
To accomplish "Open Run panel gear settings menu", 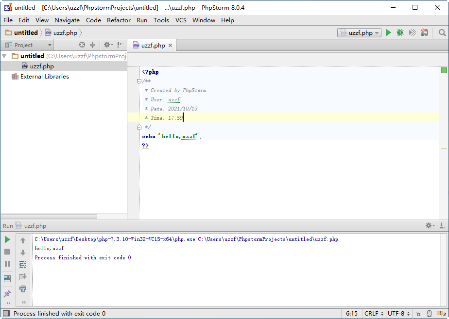I will pyautogui.click(x=430, y=225).
